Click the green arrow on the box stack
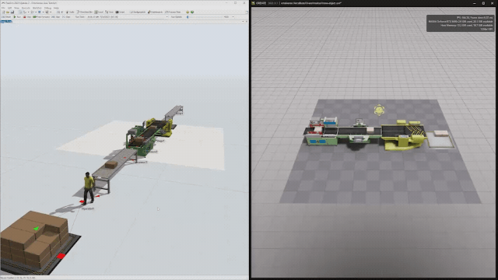Viewport: 498px width, 280px height. (37, 228)
